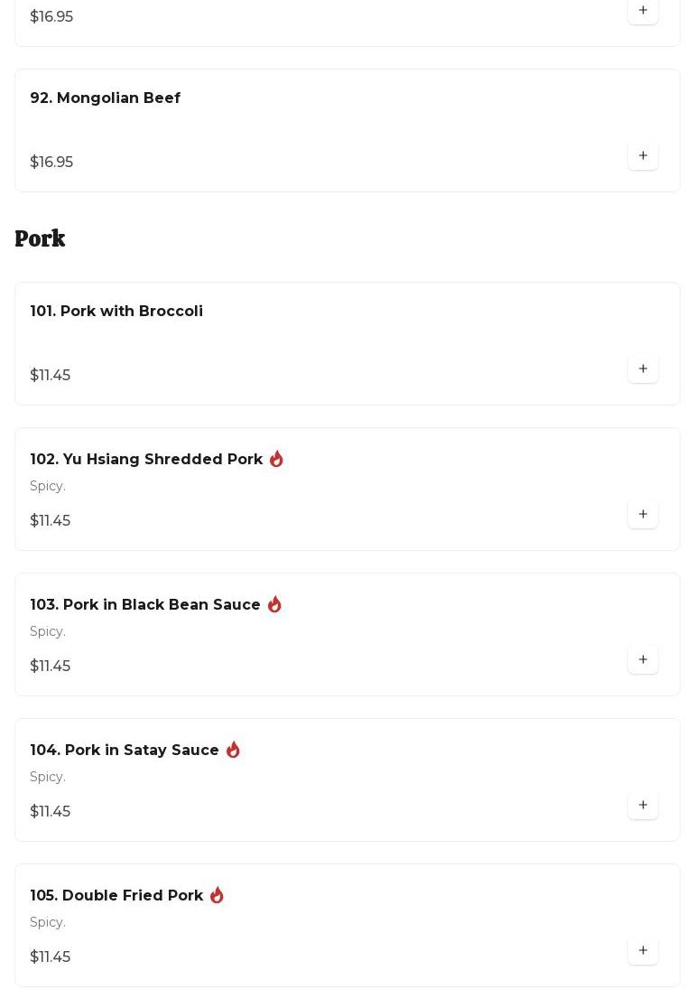The image size is (695, 989).
Task: Click plus icon for Yu Hsiang Shredded Pork
Action: click(x=643, y=514)
